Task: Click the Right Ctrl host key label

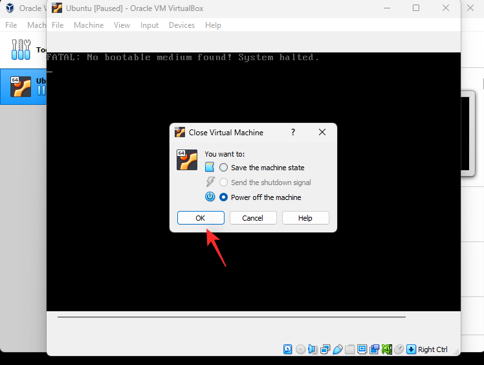Action: (x=432, y=349)
